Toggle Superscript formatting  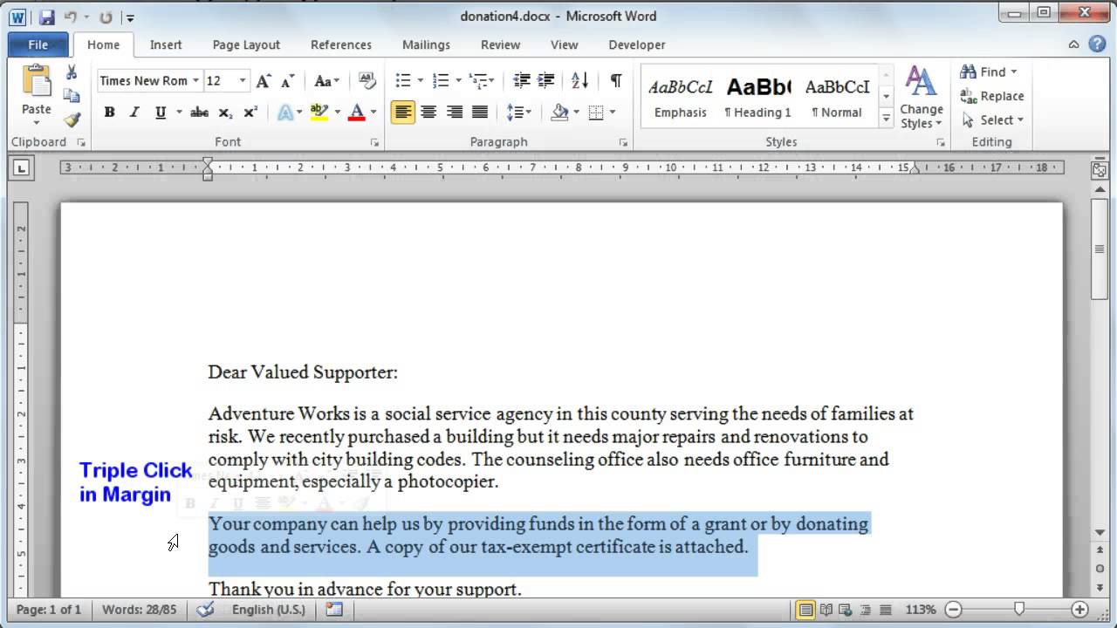pyautogui.click(x=250, y=112)
